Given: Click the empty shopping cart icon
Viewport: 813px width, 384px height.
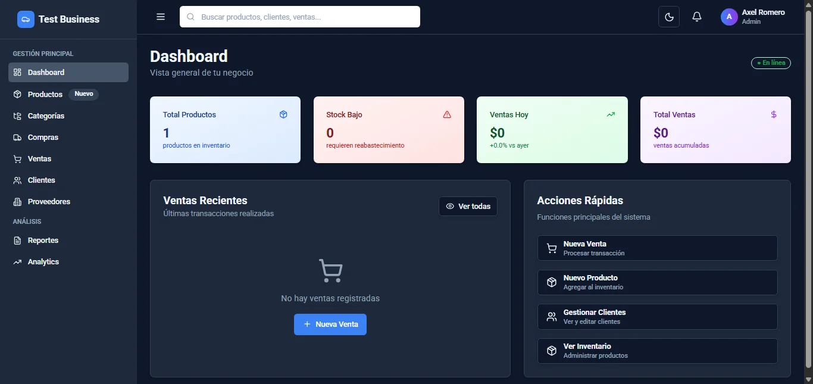Looking at the screenshot, I should (x=330, y=270).
